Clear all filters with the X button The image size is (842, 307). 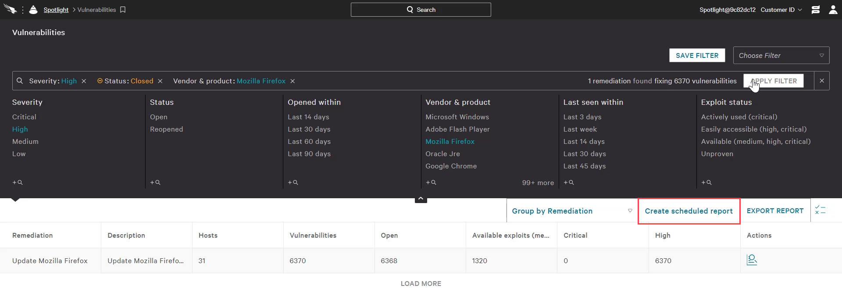821,81
